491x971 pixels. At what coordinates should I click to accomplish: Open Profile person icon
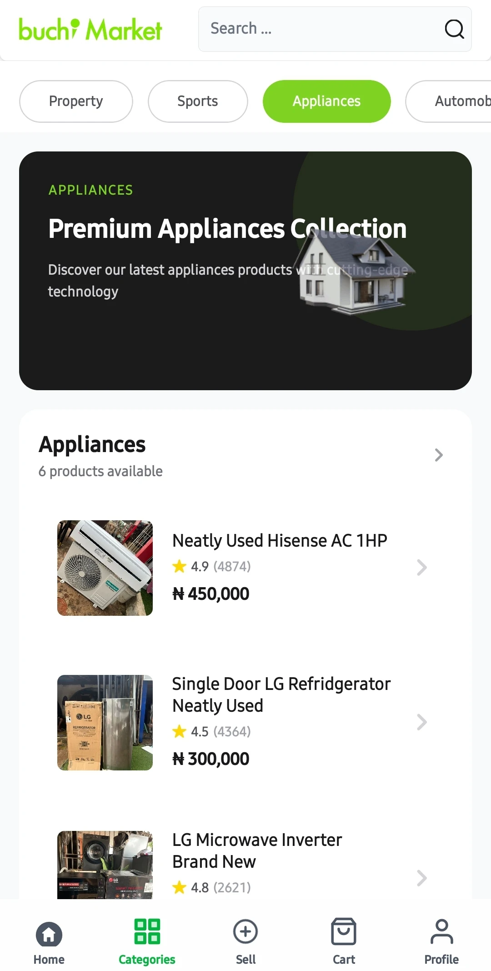tap(441, 931)
